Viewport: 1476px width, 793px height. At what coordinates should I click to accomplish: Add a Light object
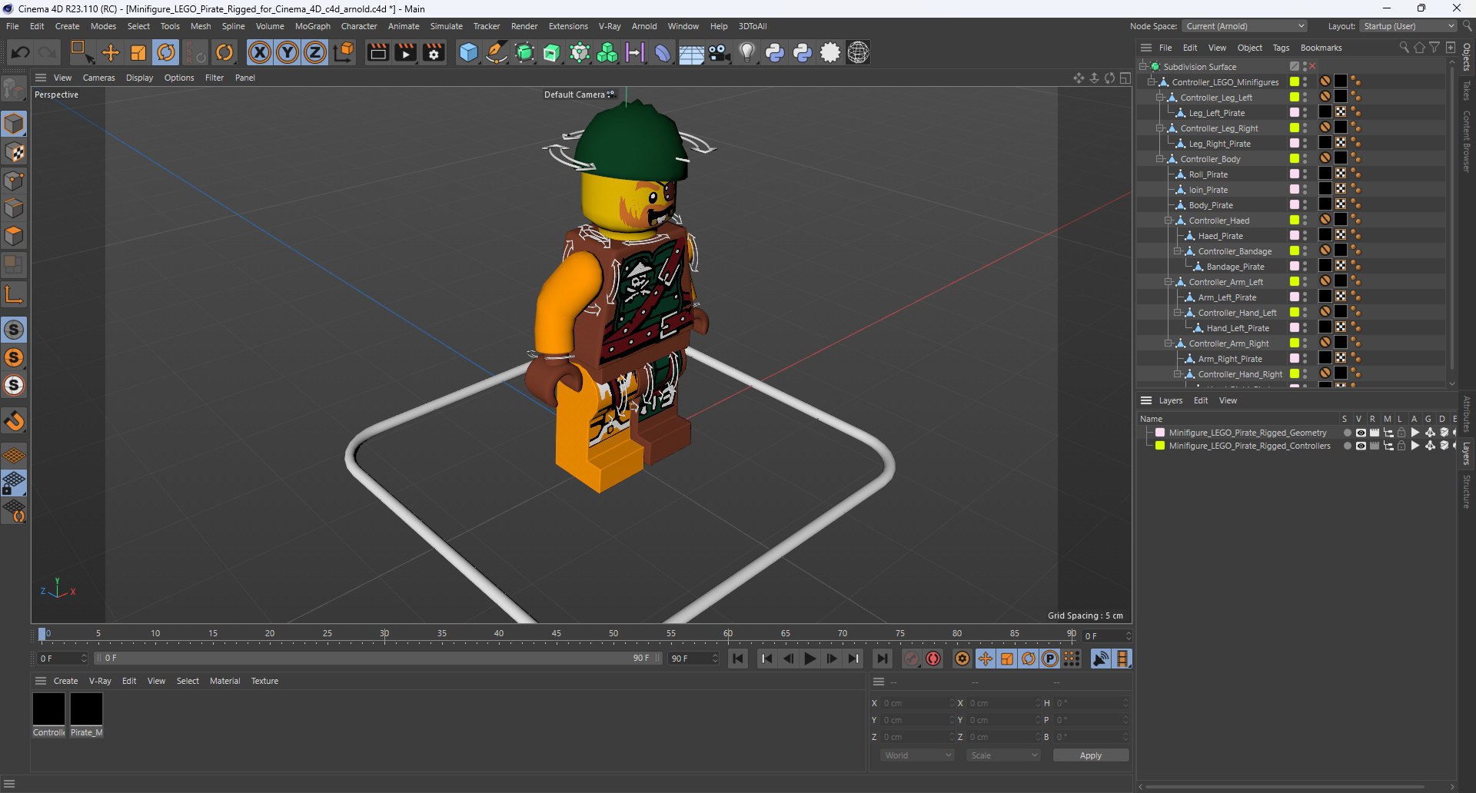point(747,52)
